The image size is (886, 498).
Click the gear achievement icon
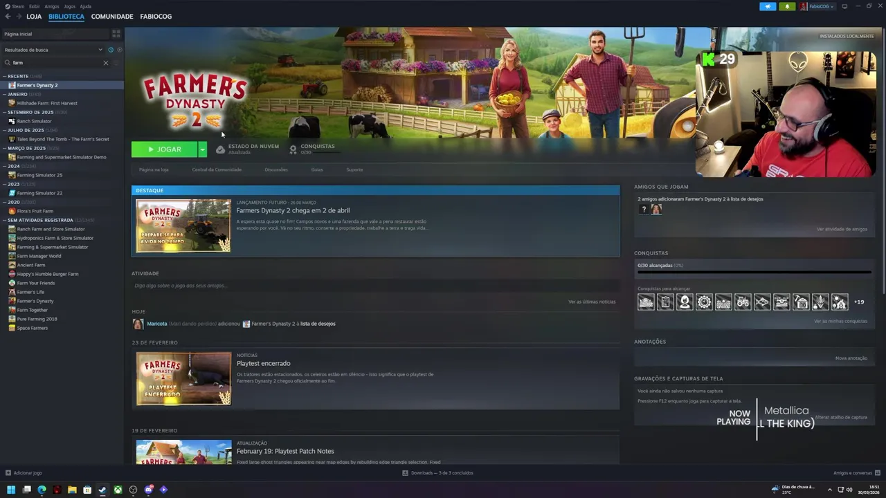coord(704,302)
